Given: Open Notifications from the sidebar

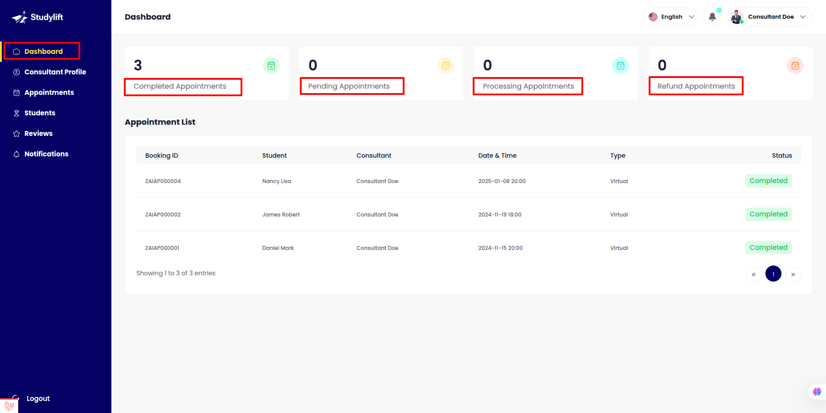Looking at the screenshot, I should [46, 154].
